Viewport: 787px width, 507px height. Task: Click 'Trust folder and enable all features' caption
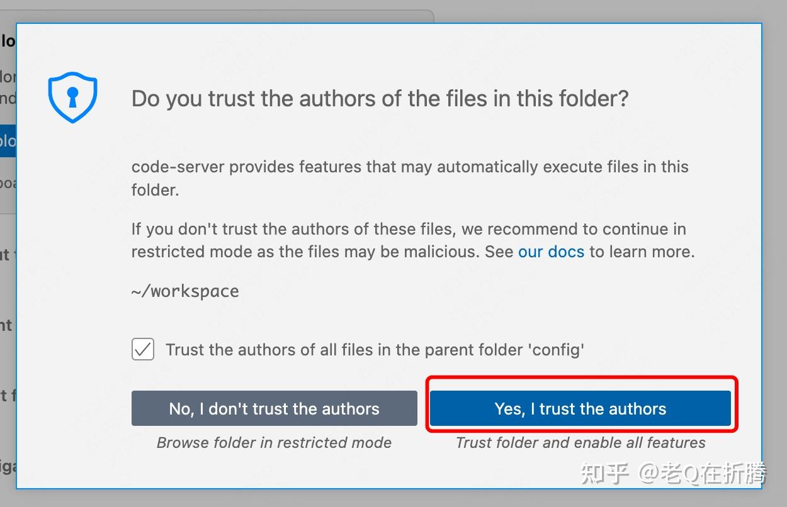coord(580,442)
